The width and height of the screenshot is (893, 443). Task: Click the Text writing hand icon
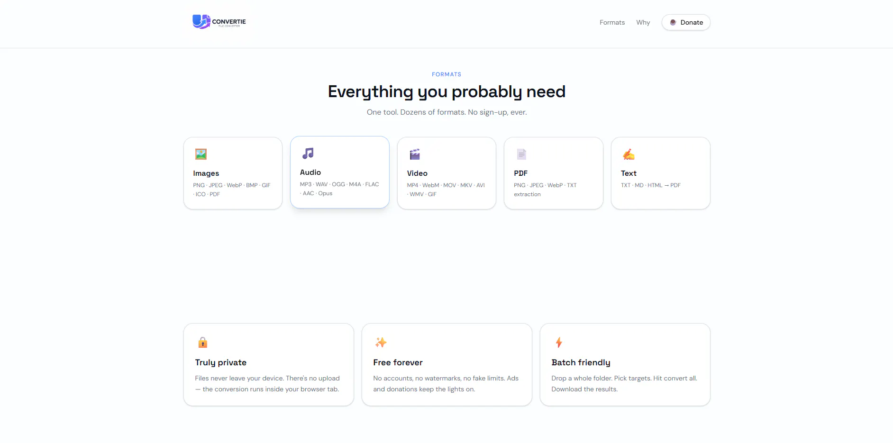[629, 154]
